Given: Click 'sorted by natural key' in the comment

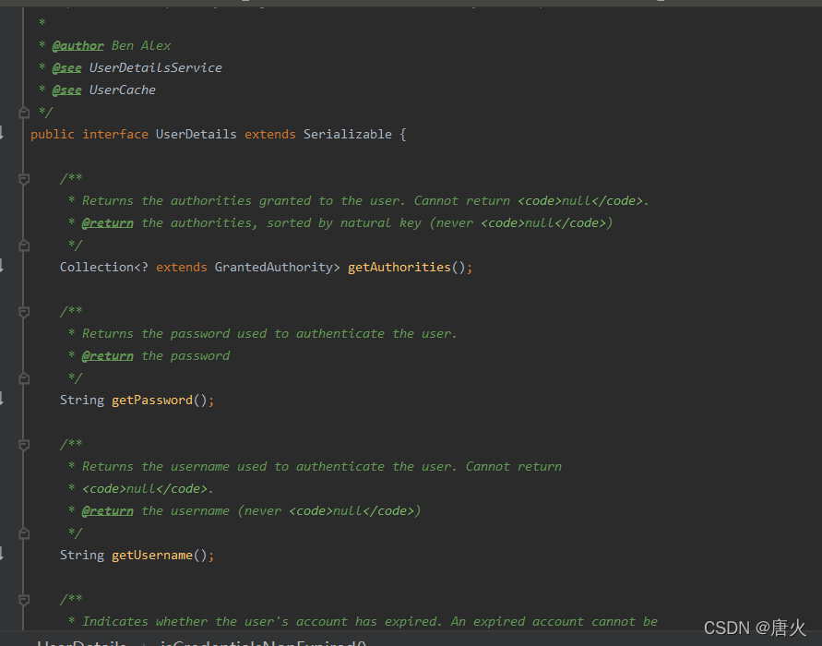Looking at the screenshot, I should pos(344,223).
